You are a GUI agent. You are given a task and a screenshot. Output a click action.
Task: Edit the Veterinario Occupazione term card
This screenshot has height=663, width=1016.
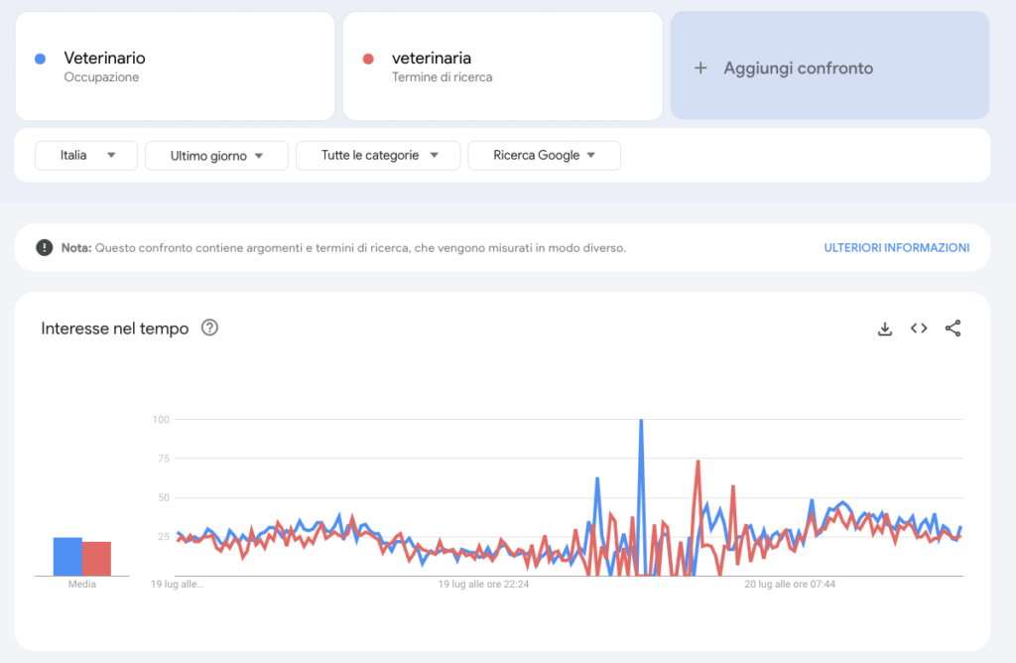(x=175, y=66)
